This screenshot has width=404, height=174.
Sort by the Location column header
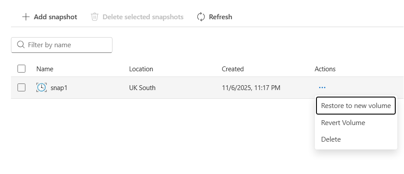pyautogui.click(x=141, y=69)
